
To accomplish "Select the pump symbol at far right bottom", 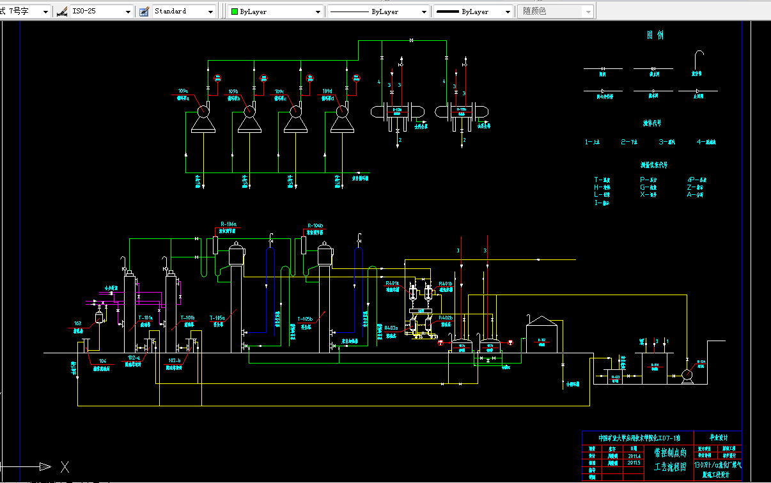I will coord(688,375).
